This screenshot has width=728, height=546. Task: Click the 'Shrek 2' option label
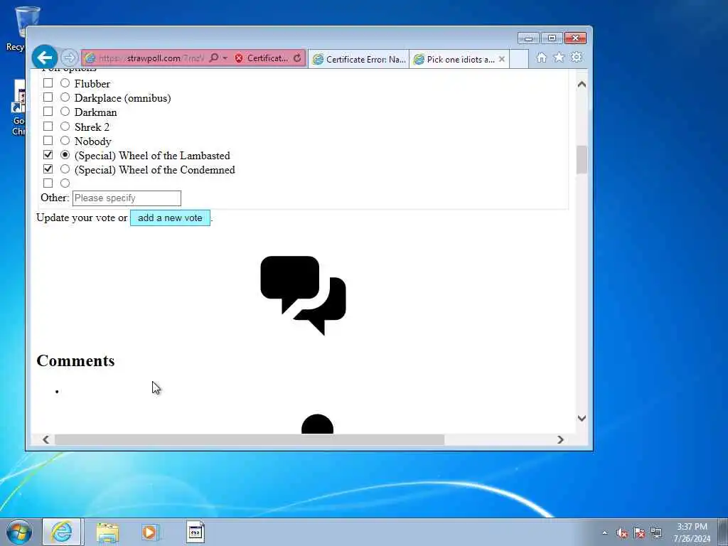click(92, 127)
